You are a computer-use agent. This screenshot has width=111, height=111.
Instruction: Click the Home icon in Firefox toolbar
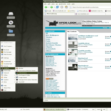pos(66,7)
